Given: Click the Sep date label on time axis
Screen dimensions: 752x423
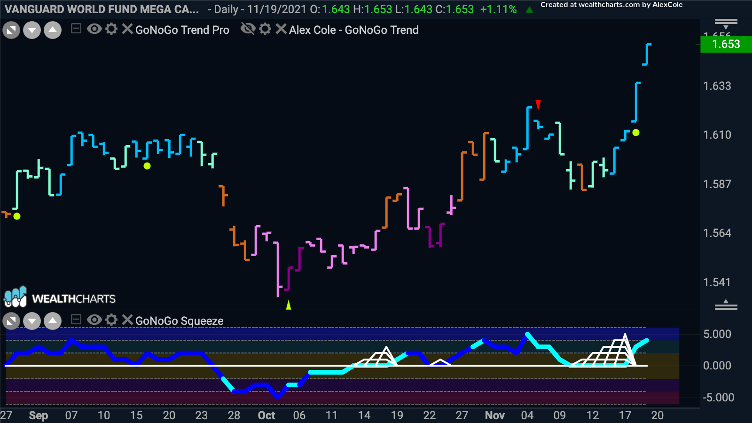Looking at the screenshot, I should [39, 415].
